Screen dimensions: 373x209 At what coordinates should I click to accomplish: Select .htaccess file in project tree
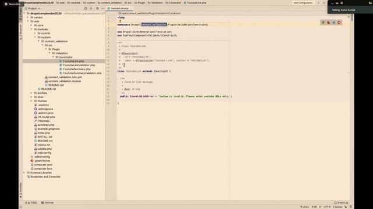click(44, 121)
